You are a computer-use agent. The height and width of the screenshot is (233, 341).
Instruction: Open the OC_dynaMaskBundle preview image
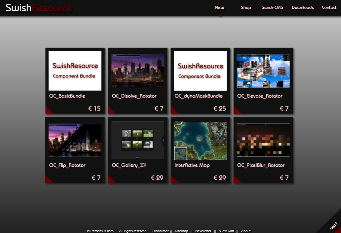200,71
